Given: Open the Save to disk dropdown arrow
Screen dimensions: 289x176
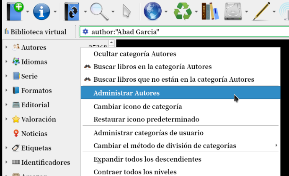Looking at the screenshot, I should coord(247,12).
